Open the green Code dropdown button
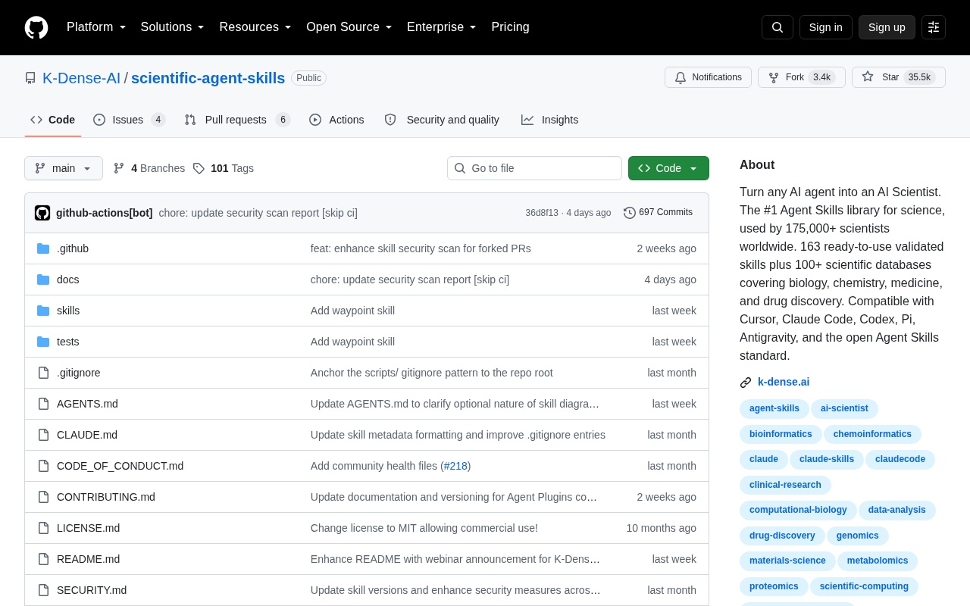 (x=668, y=168)
